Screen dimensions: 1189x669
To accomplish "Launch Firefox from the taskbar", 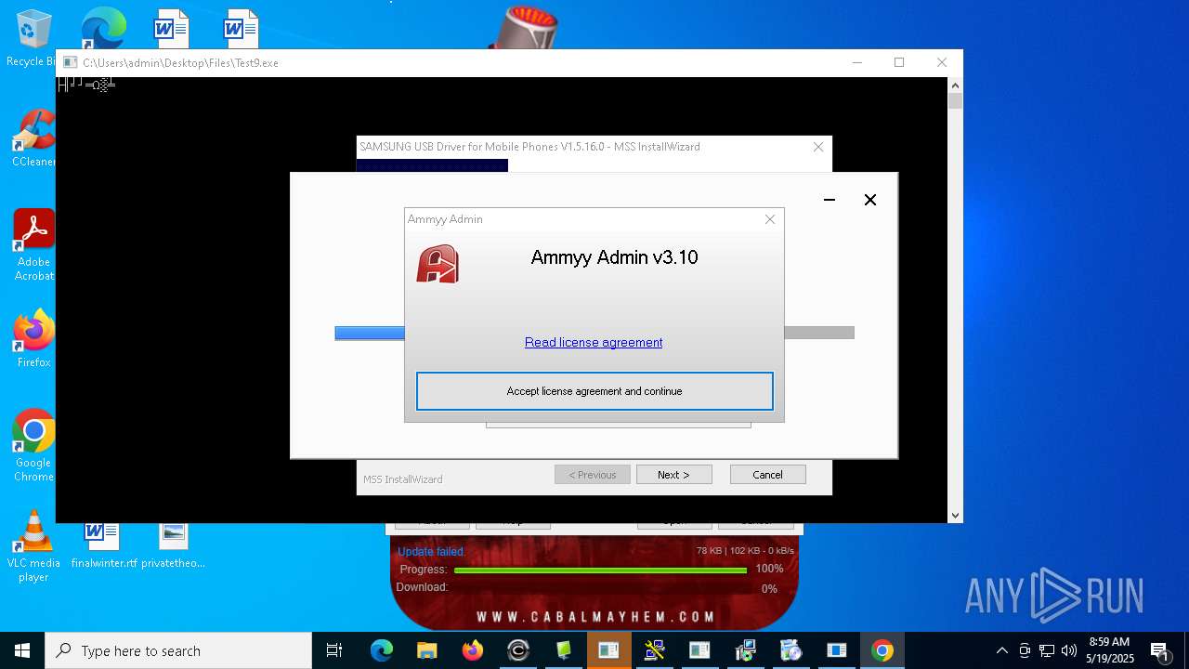I will pyautogui.click(x=473, y=650).
